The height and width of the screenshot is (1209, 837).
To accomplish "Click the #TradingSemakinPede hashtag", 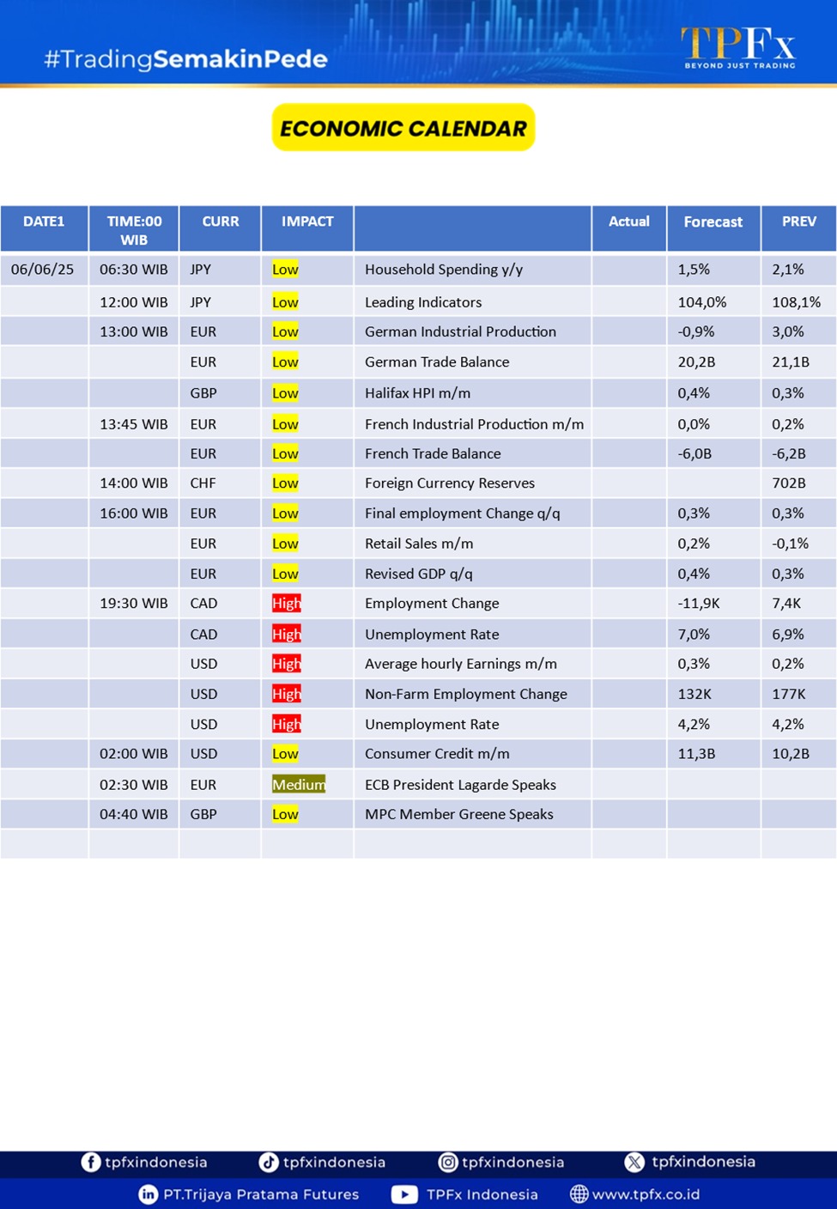I will (185, 58).
